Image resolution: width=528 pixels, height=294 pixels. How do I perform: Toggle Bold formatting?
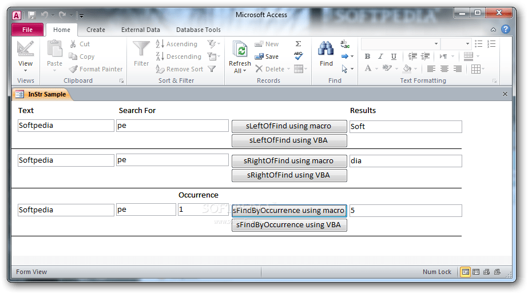click(x=367, y=57)
